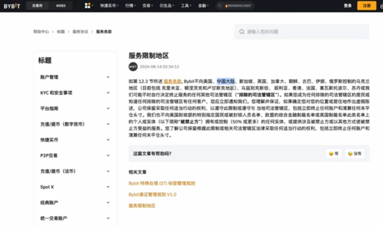
Task: Click 没有 not helpful button
Action: click(355, 153)
